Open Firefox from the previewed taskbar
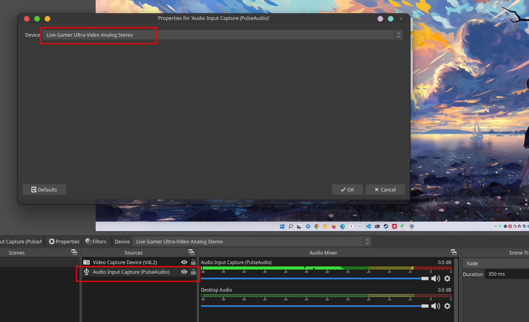This screenshot has height=322, width=529. pyautogui.click(x=334, y=226)
